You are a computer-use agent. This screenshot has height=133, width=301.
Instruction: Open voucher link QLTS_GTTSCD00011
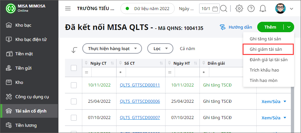pyautogui.click(x=140, y=85)
